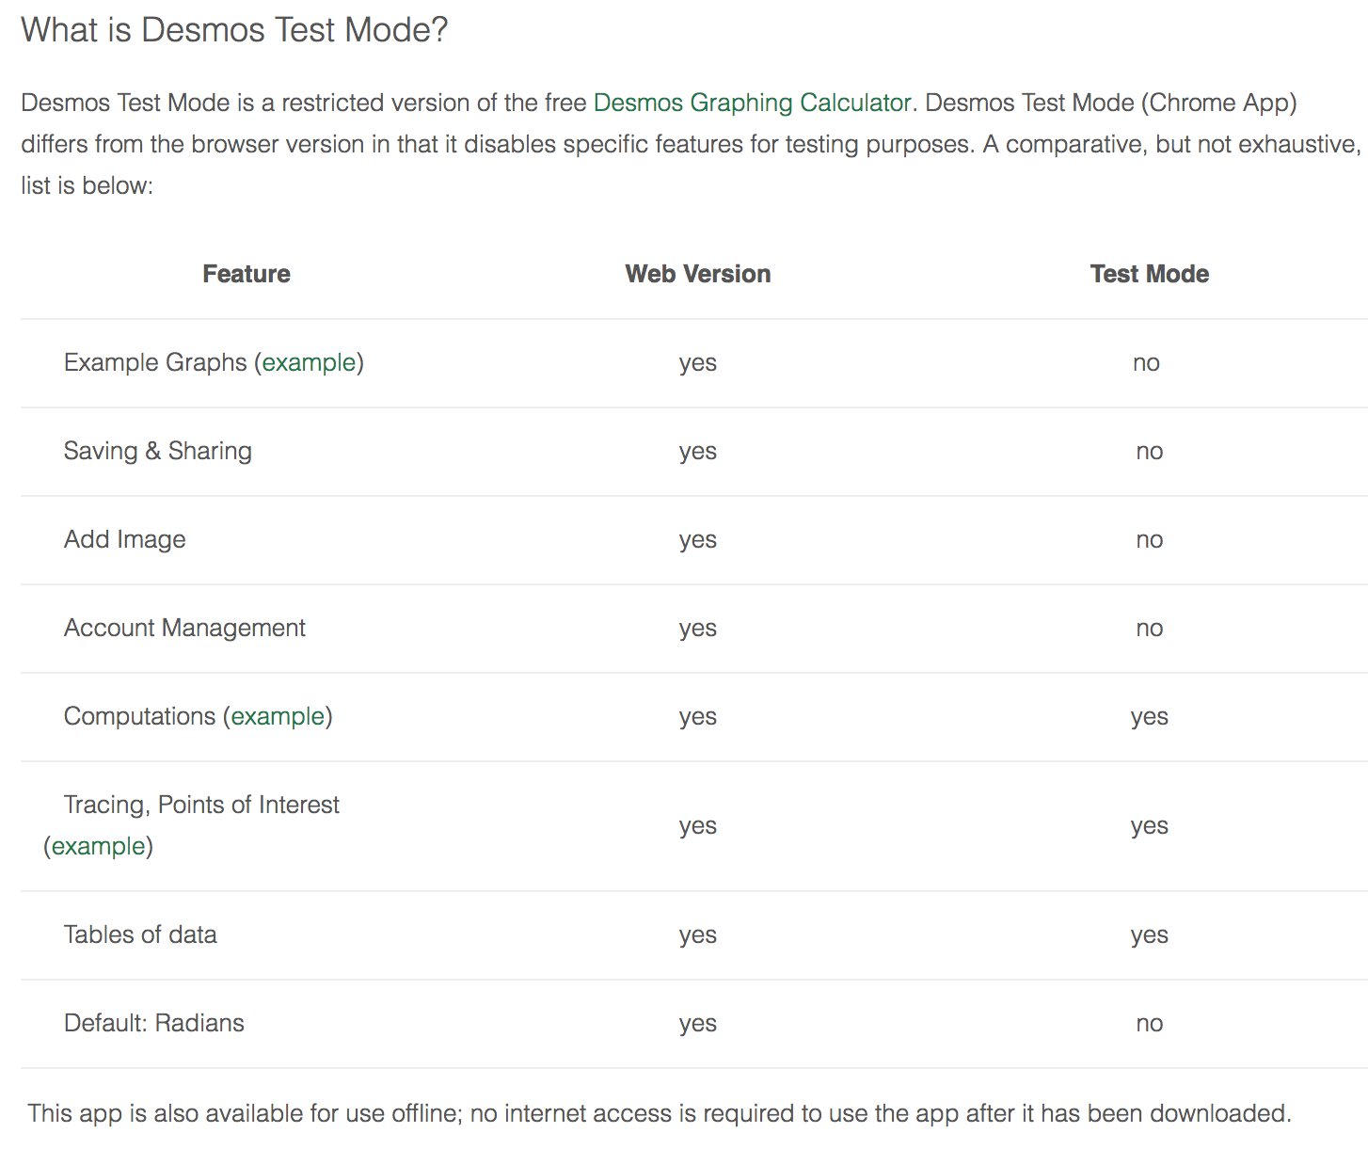Click Web Version 'yes' in Add Image row
The height and width of the screenshot is (1165, 1368).
[698, 540]
